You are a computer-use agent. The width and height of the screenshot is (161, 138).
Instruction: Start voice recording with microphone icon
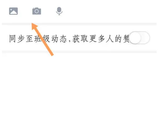pyautogui.click(x=59, y=11)
